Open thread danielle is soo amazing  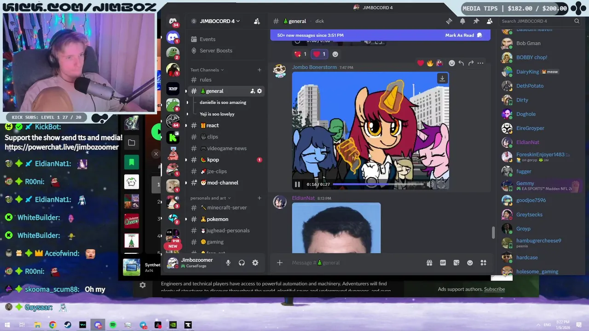pyautogui.click(x=223, y=103)
